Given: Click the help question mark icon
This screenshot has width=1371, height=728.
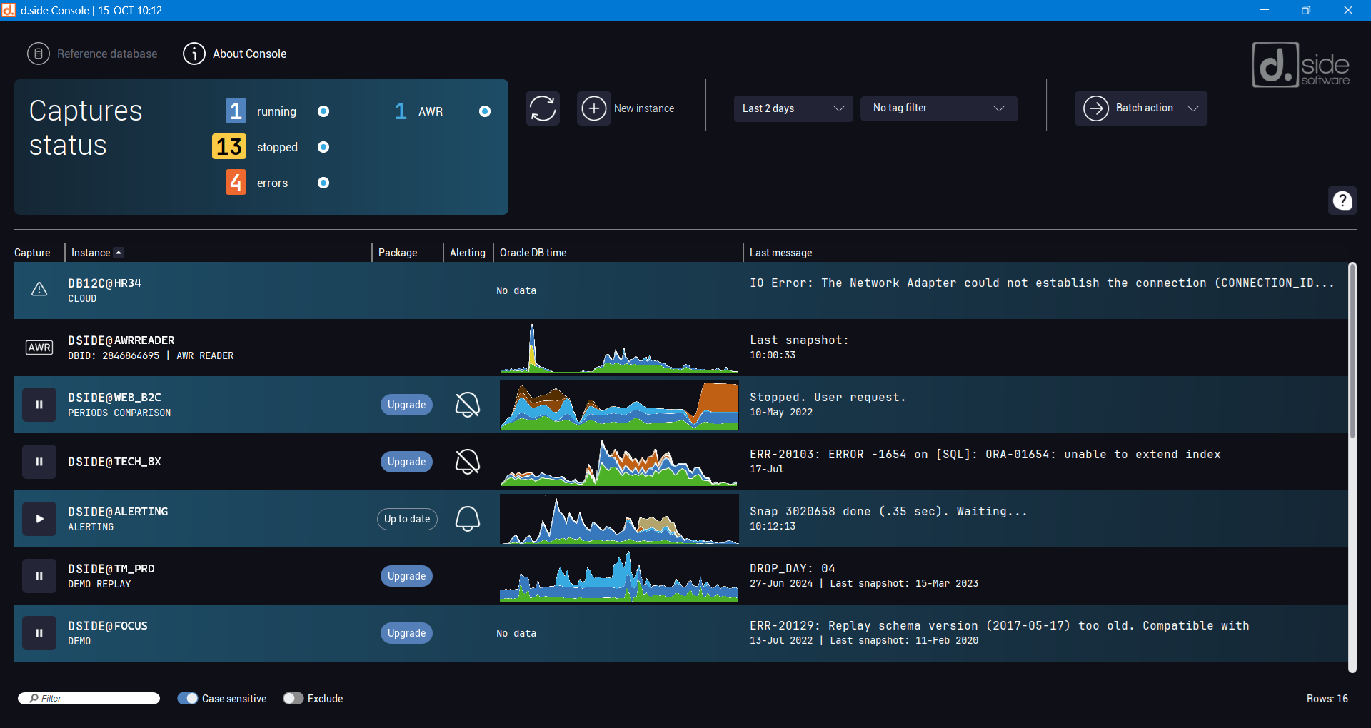Looking at the screenshot, I should pyautogui.click(x=1342, y=201).
